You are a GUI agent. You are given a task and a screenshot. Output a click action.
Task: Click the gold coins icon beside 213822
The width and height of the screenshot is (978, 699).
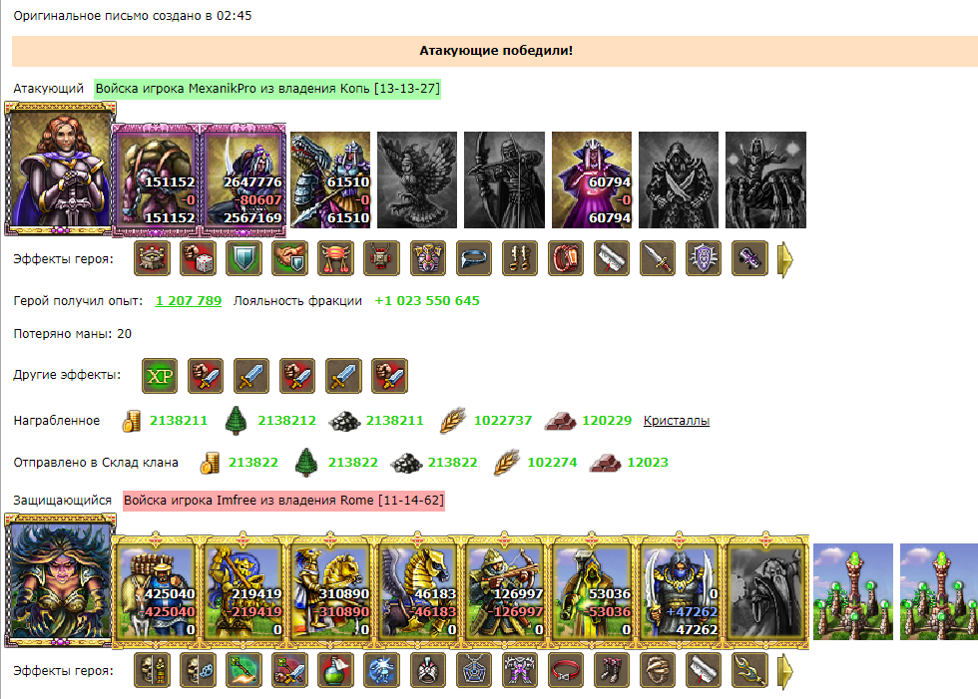pos(210,463)
